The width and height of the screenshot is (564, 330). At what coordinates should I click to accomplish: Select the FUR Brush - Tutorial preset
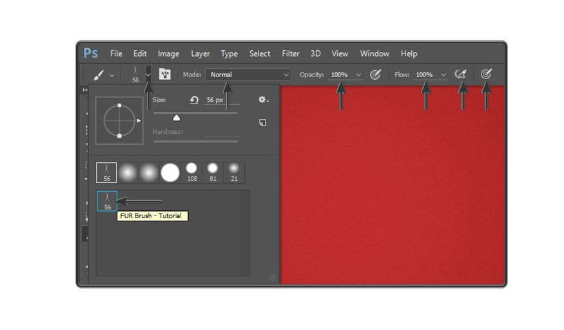click(107, 201)
